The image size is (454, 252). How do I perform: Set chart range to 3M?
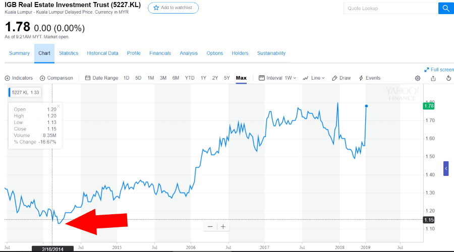pyautogui.click(x=163, y=78)
